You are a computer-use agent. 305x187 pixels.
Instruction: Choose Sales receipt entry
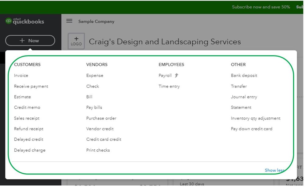coord(27,118)
